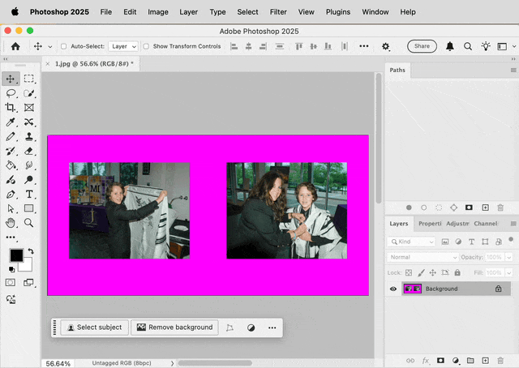This screenshot has width=519, height=368.
Task: Open the search magnifier in options bar
Action: coord(468,46)
